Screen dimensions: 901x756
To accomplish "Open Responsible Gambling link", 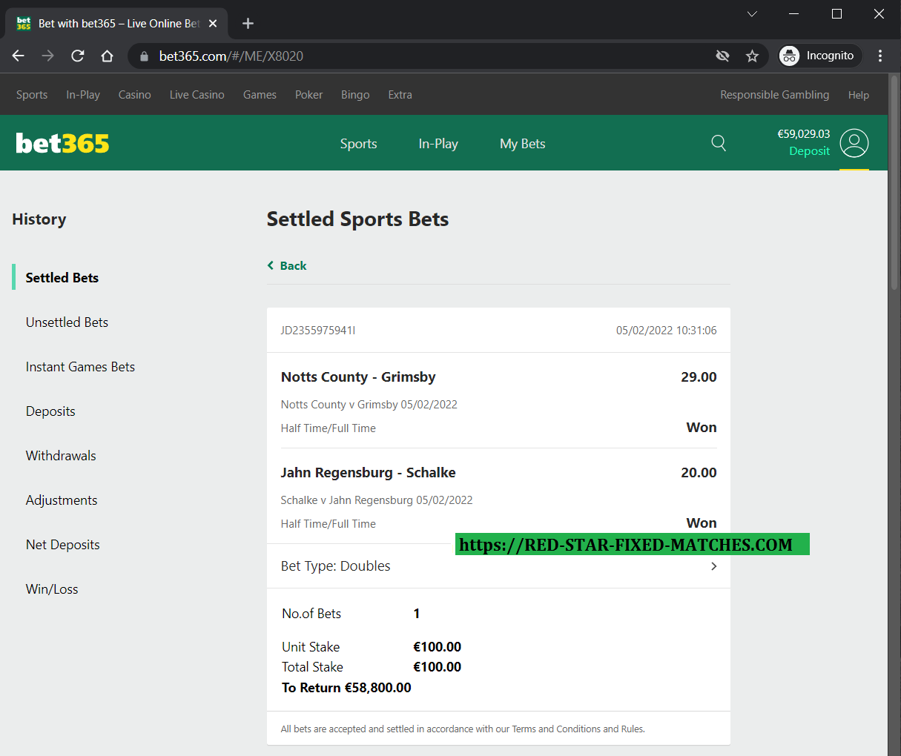I will point(775,95).
